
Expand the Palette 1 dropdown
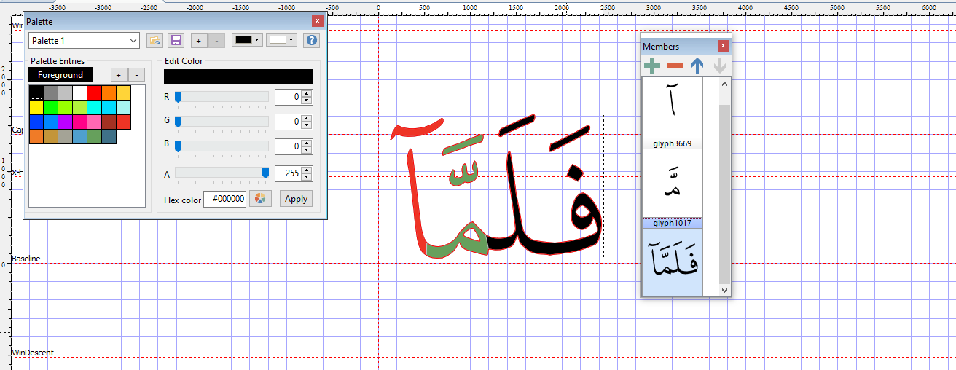pyautogui.click(x=133, y=41)
